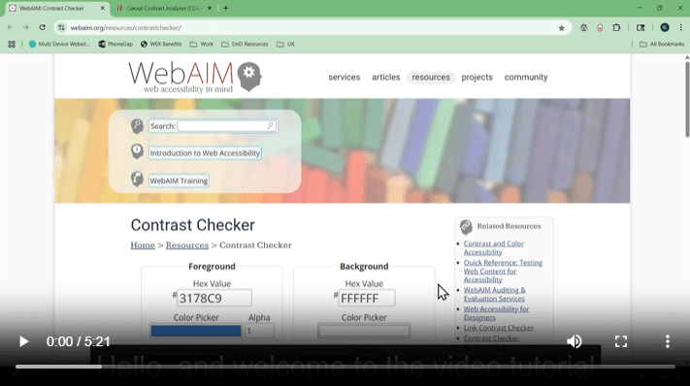The image size is (690, 386).
Task: Open Link Contrast Checker link
Action: (x=499, y=328)
